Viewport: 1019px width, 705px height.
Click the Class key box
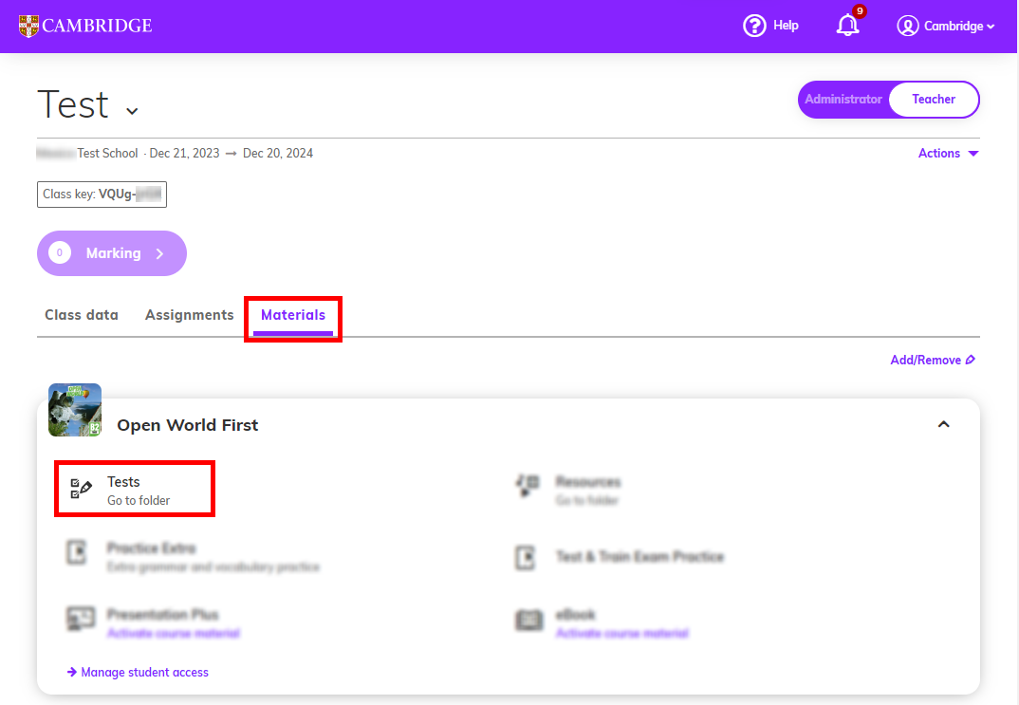[x=102, y=195]
